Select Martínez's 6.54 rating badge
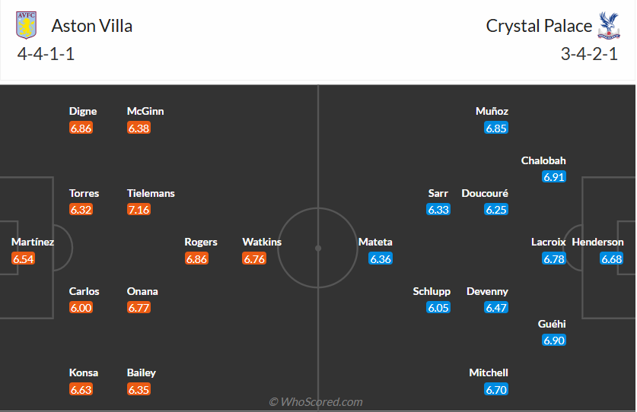Image resolution: width=637 pixels, height=412 pixels. pos(23,259)
